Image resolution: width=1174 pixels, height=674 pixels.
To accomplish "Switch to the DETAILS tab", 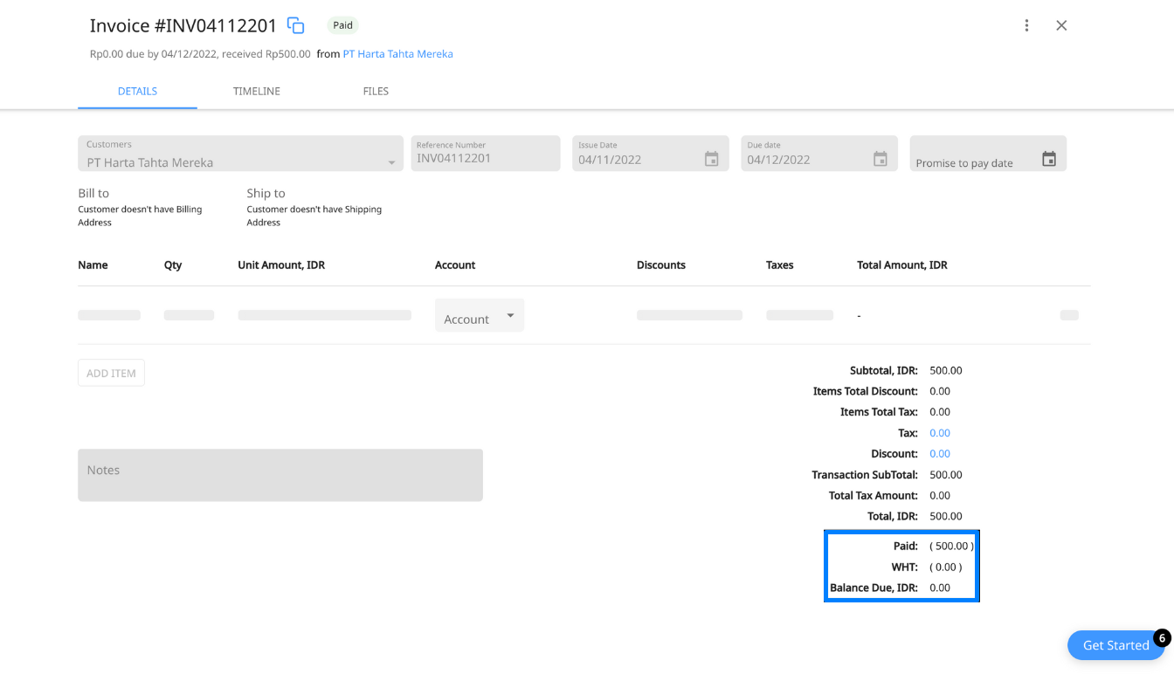I will [x=137, y=91].
